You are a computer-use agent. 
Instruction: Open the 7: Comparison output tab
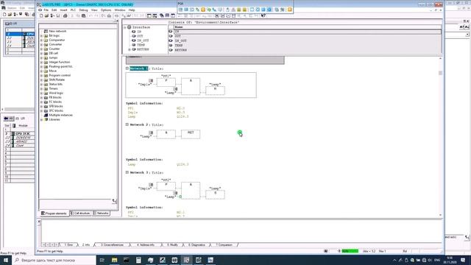click(224, 245)
